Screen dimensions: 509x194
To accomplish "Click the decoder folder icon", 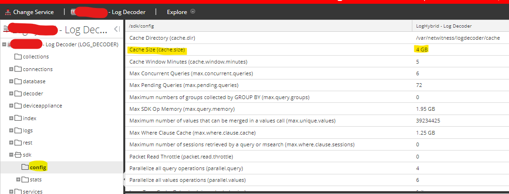I will (x=18, y=93).
